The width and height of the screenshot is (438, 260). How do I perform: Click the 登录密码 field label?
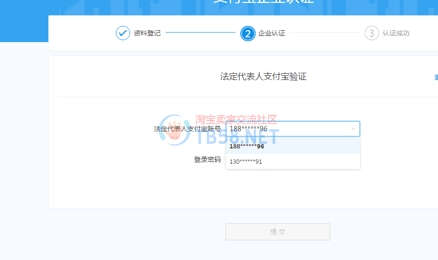pos(207,159)
